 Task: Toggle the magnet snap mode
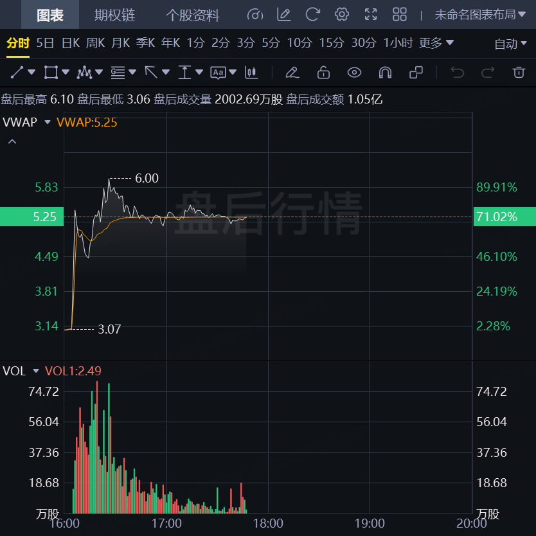click(x=385, y=73)
